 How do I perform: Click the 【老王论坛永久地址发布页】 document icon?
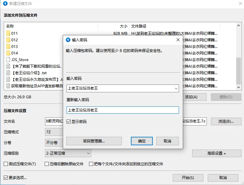pos(8,79)
